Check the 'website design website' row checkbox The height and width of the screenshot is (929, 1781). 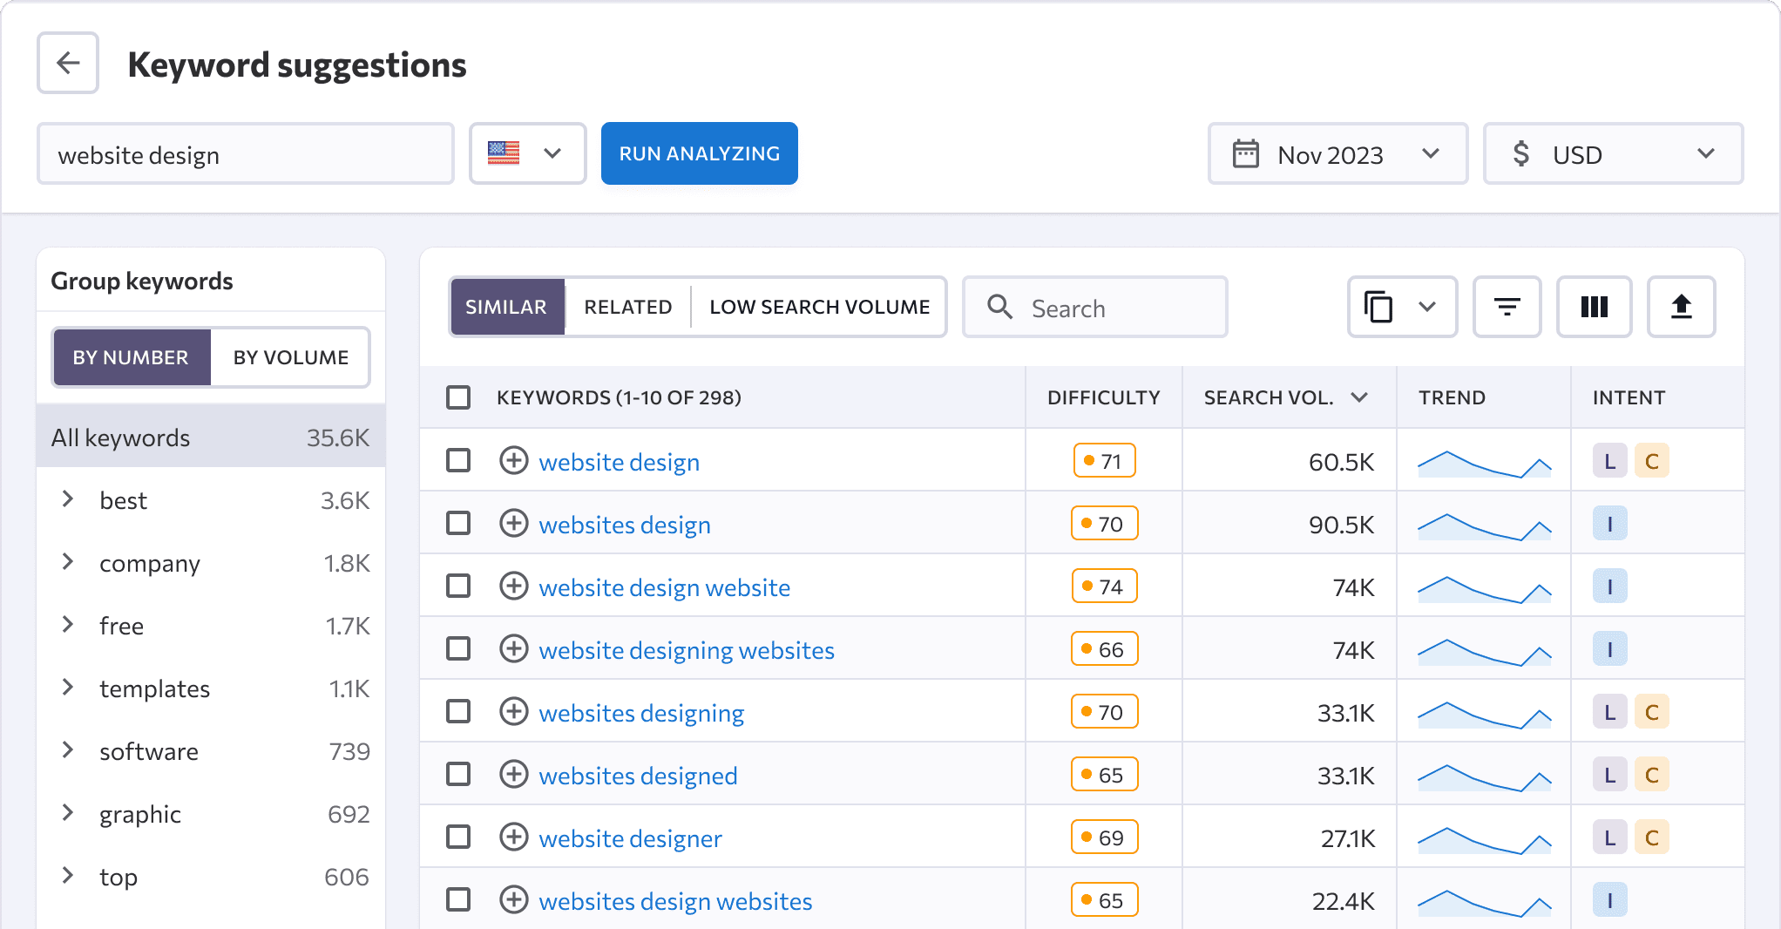coord(458,586)
